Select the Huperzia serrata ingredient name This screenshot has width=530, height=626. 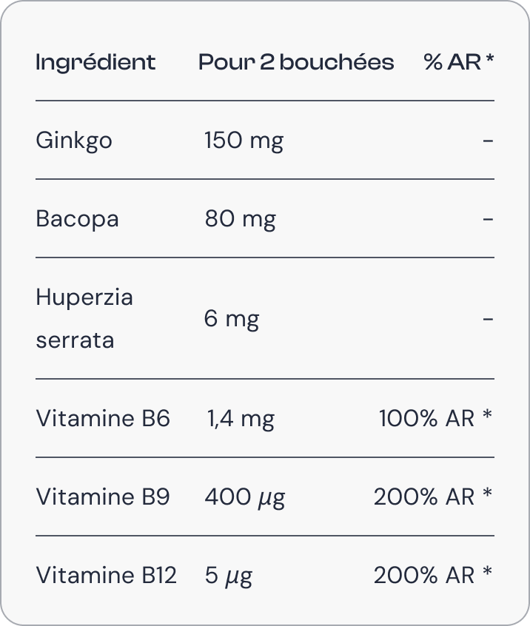pos(84,319)
